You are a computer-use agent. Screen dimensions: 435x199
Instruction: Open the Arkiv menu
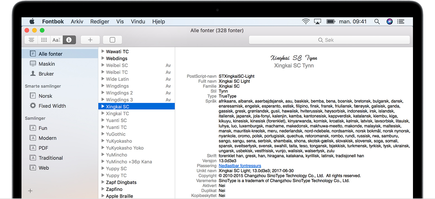pyautogui.click(x=77, y=21)
